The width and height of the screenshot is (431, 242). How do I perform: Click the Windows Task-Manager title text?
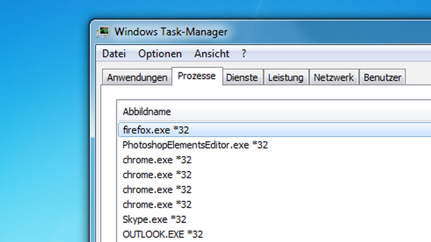click(x=171, y=32)
